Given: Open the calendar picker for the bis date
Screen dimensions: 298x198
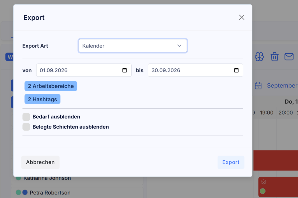Looking at the screenshot, I should [x=236, y=70].
